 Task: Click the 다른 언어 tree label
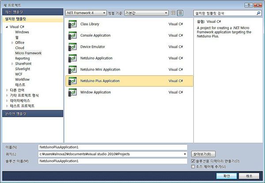17,90
